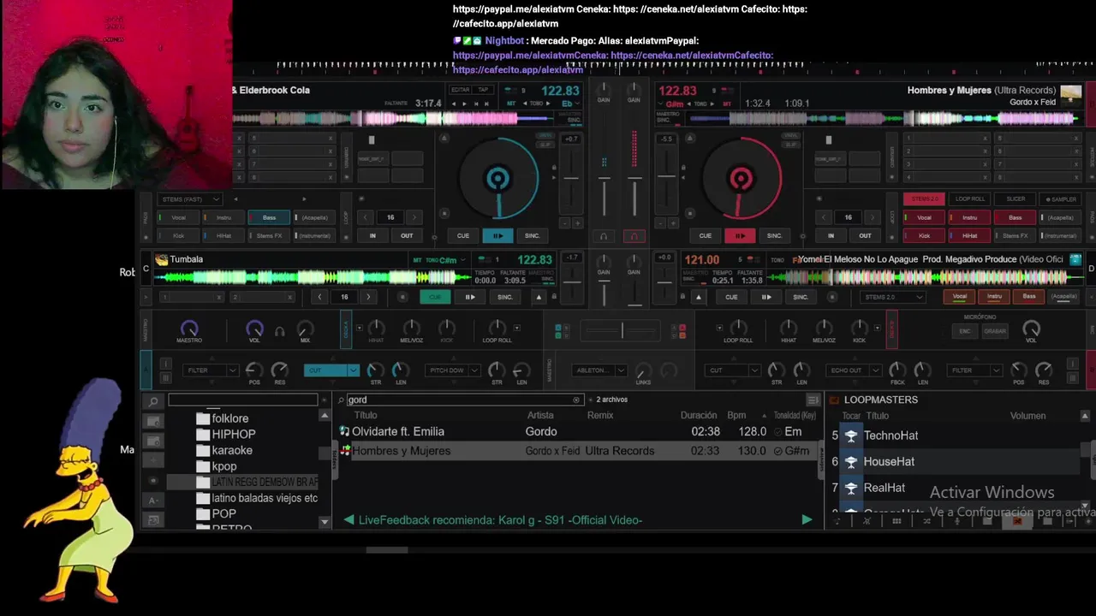Toggle the Instru stem on right deck

coord(969,217)
